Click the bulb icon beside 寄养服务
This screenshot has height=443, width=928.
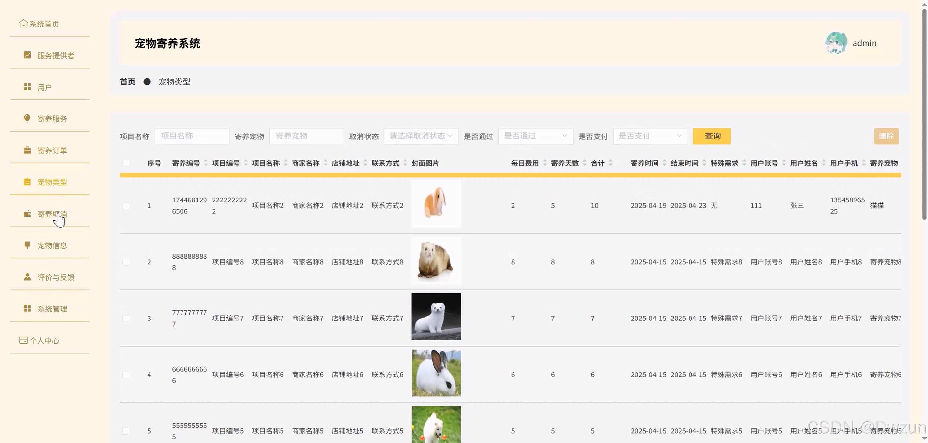click(x=28, y=118)
